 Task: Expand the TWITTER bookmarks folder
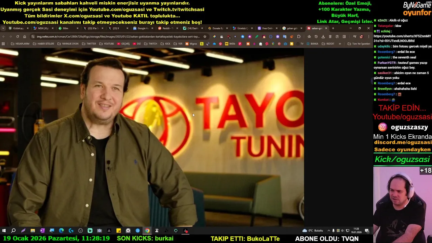coord(89,44)
